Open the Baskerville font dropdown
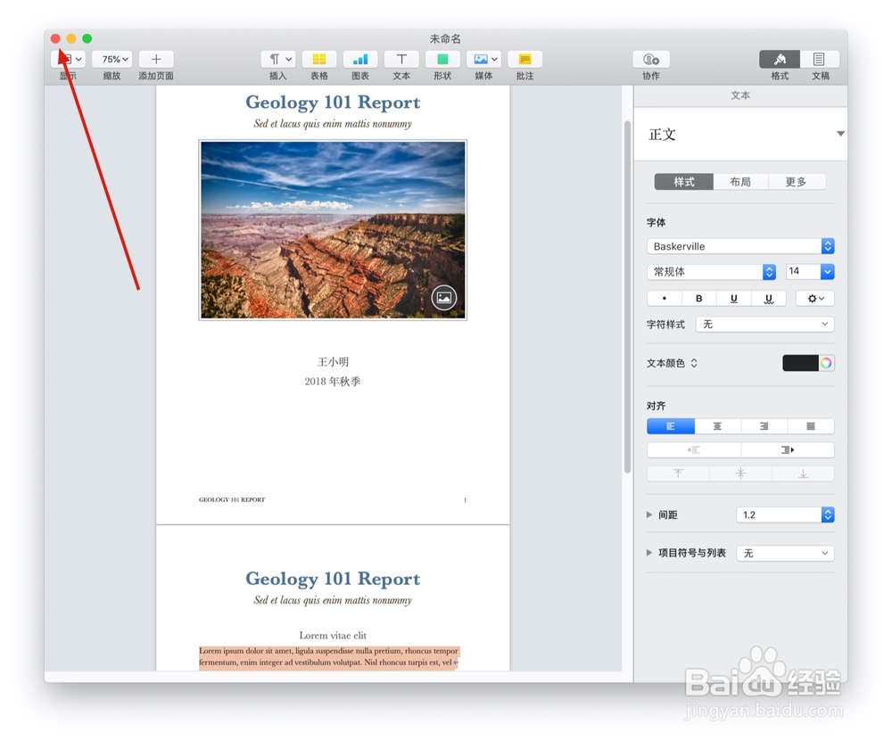The width and height of the screenshot is (892, 741). (x=740, y=246)
